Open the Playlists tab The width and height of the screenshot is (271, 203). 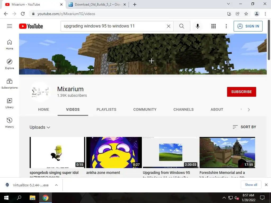click(106, 109)
